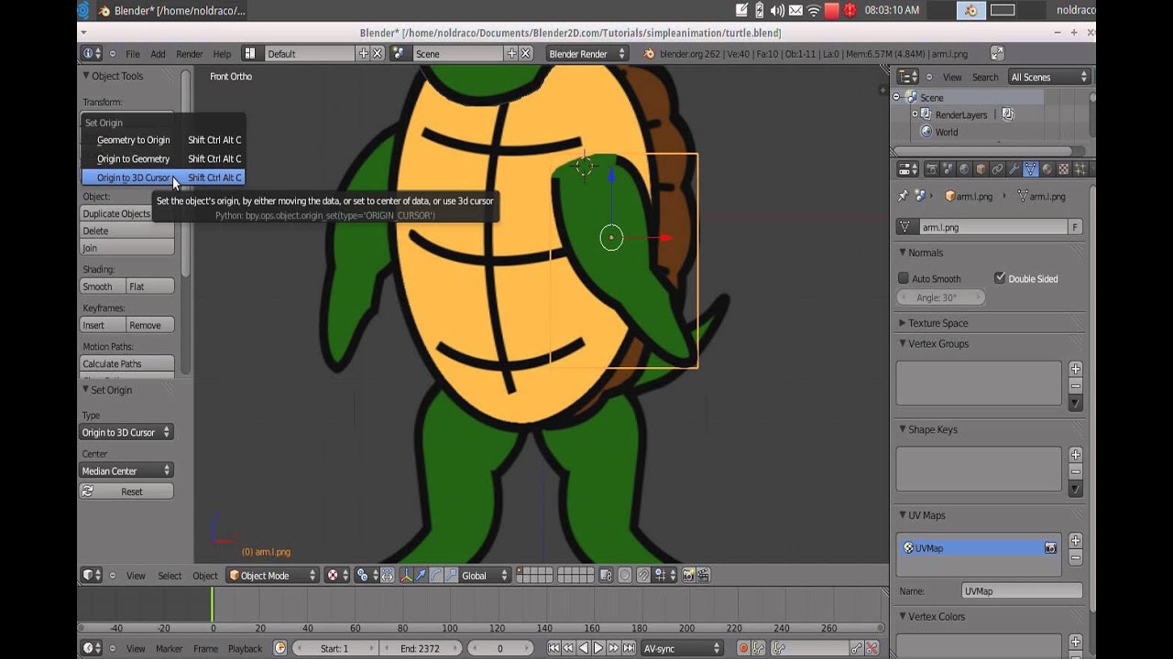This screenshot has width=1173, height=659.
Task: Select the UVMap entry in UV Maps list
Action: pos(979,547)
